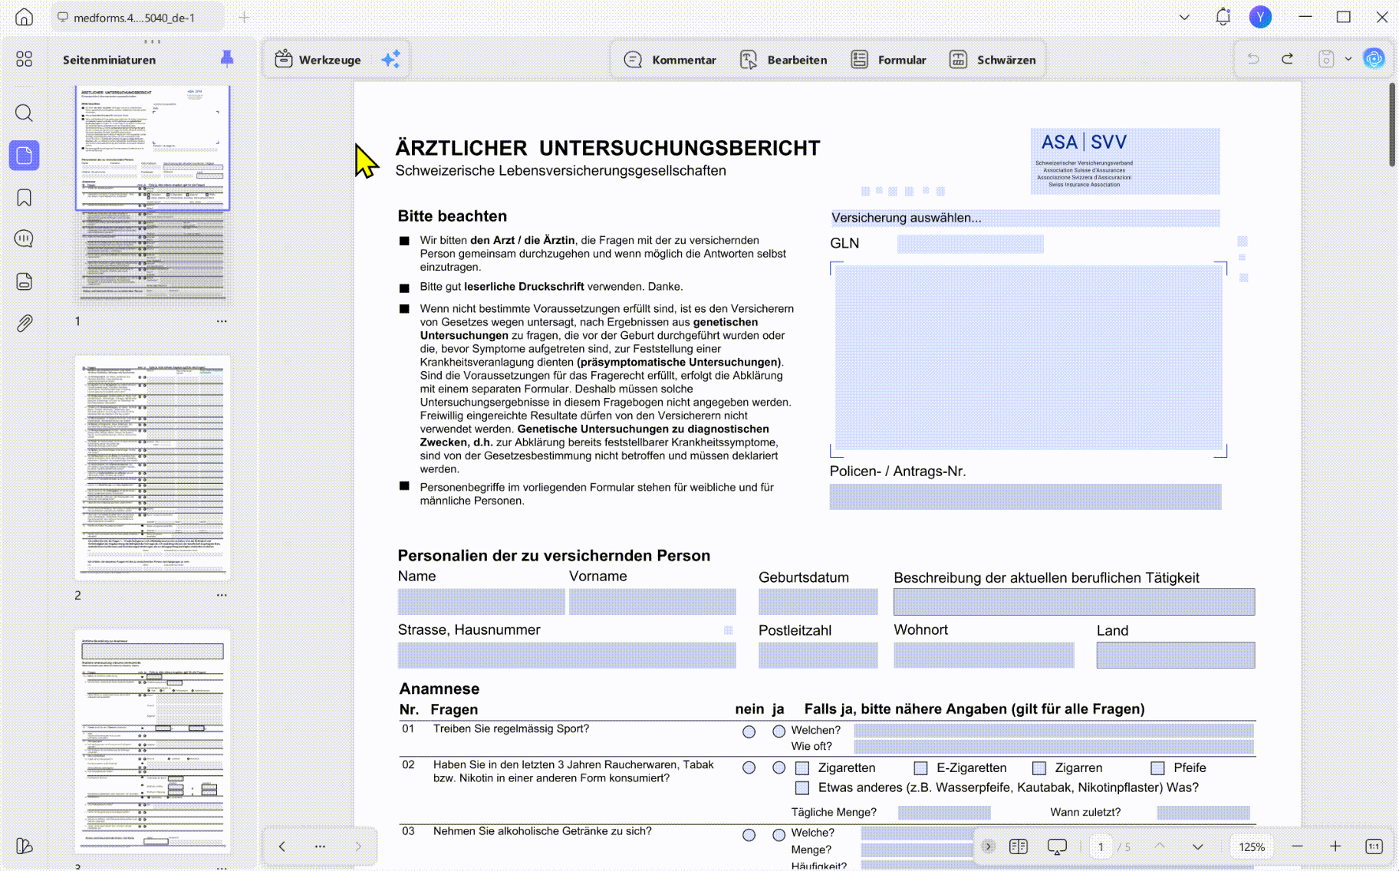
Task: Select 'nein' for question 03 alkoholische Getränke
Action: pos(749,835)
